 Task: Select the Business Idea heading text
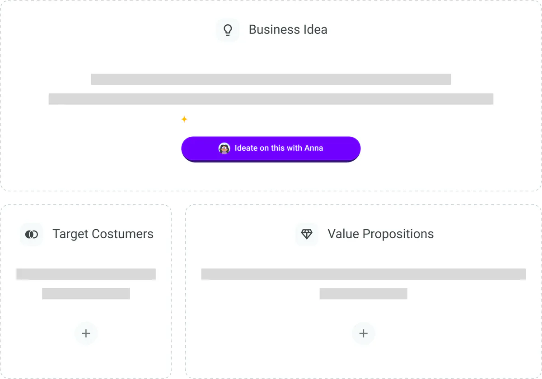pyautogui.click(x=288, y=30)
